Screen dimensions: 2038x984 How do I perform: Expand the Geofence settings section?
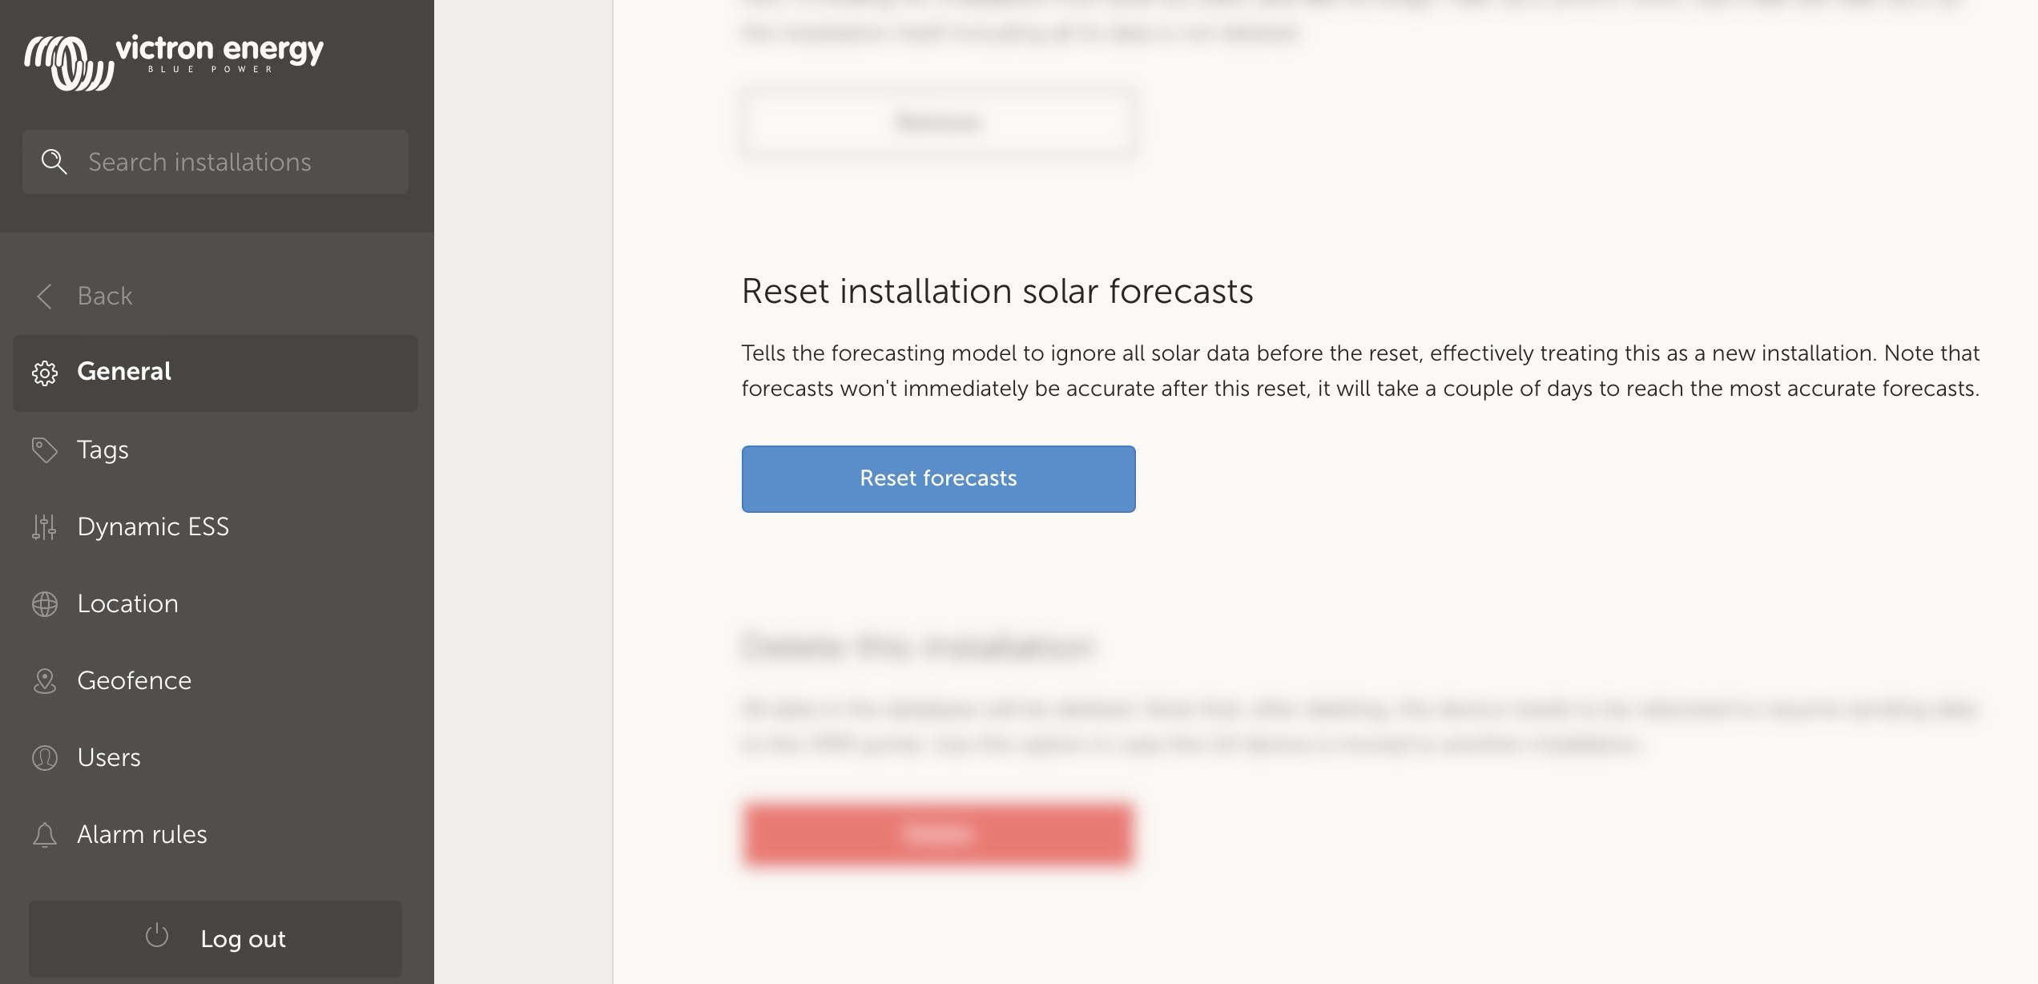134,679
